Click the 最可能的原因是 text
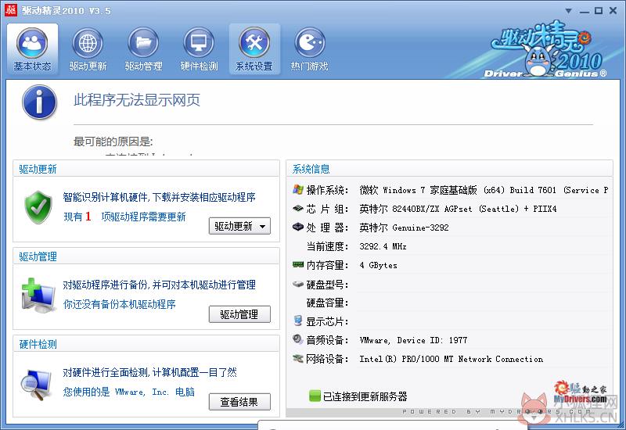 point(113,142)
